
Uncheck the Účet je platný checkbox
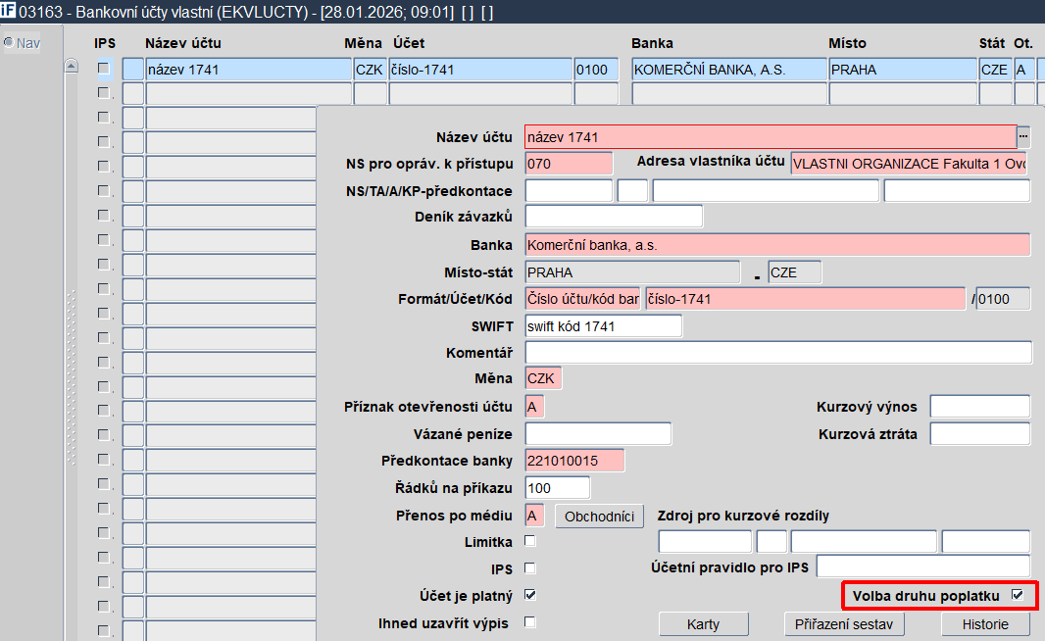[529, 595]
